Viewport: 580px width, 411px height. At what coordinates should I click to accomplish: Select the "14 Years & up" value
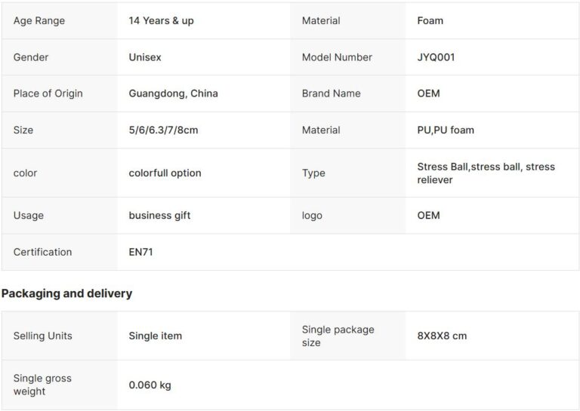coord(161,21)
